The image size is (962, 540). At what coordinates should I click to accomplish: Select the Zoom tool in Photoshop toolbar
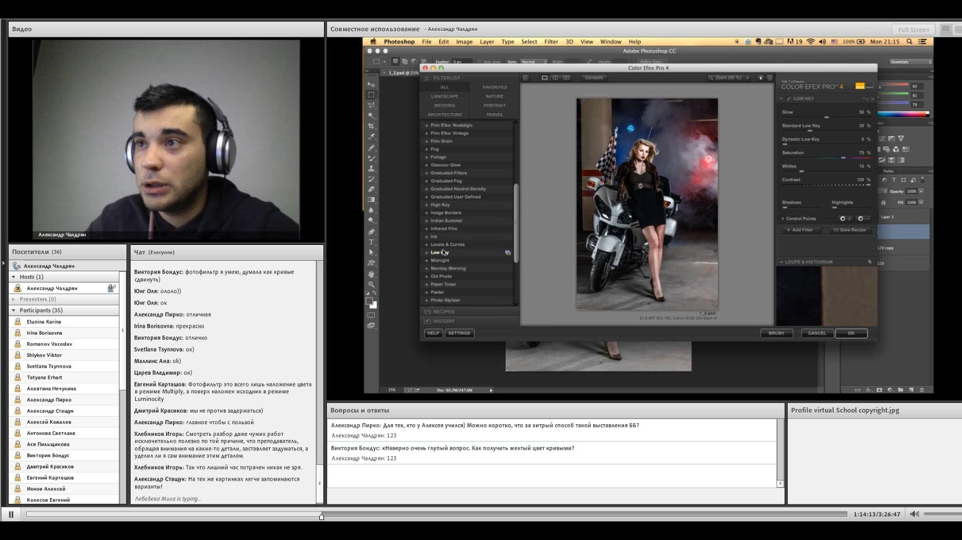tap(371, 285)
